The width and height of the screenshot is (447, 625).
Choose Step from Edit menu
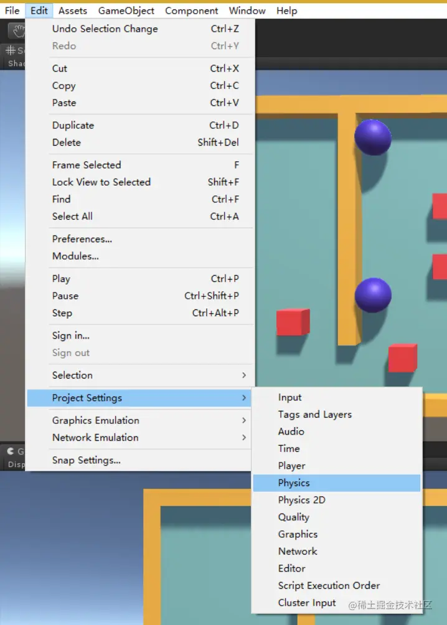140,313
